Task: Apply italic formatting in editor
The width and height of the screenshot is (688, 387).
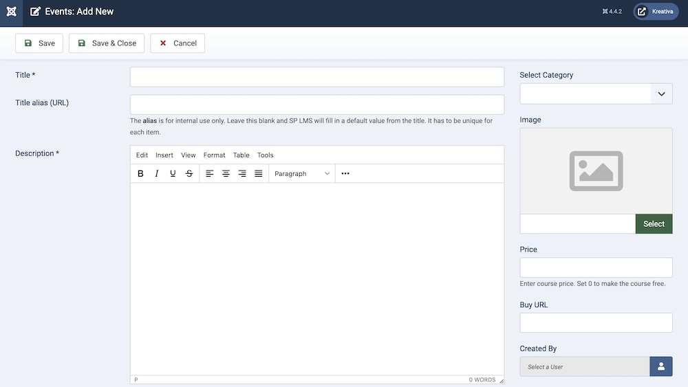Action: pos(157,174)
